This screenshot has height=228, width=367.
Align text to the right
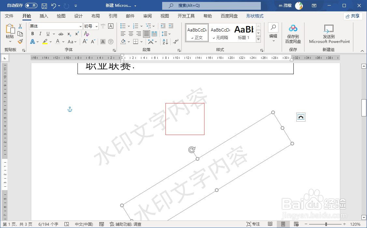139,34
